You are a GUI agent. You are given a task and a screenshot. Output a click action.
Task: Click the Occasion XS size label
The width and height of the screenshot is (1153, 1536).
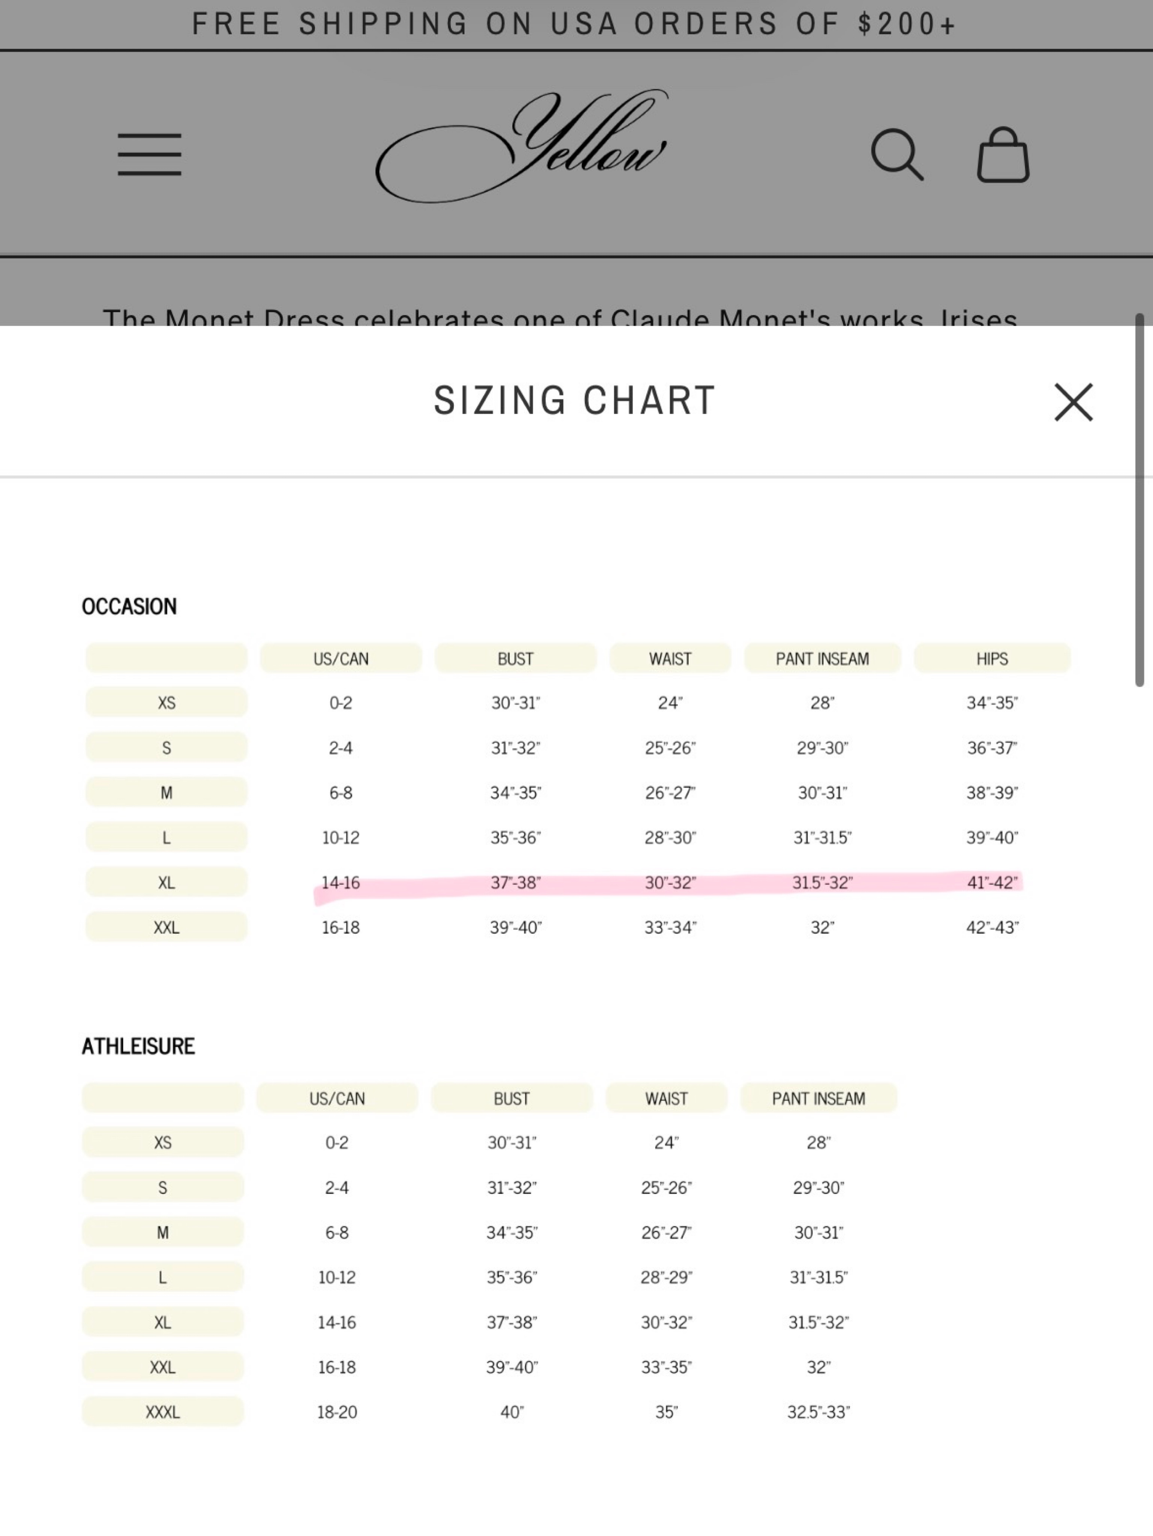click(167, 702)
